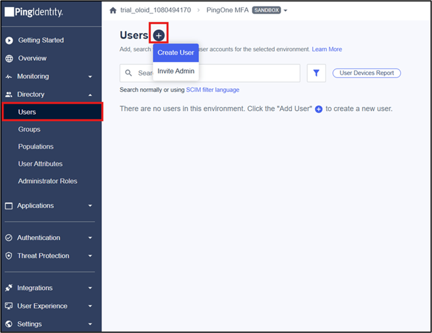
Task: Click the Directory label in the sidebar
Action: click(31, 94)
